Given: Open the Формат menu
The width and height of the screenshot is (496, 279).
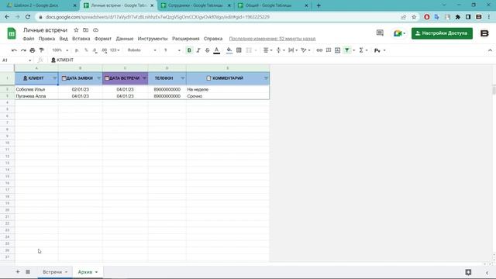Looking at the screenshot, I should 103,39.
